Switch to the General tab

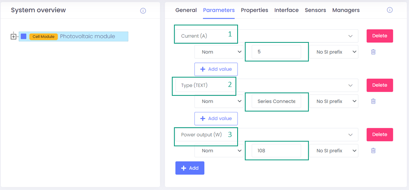[186, 10]
